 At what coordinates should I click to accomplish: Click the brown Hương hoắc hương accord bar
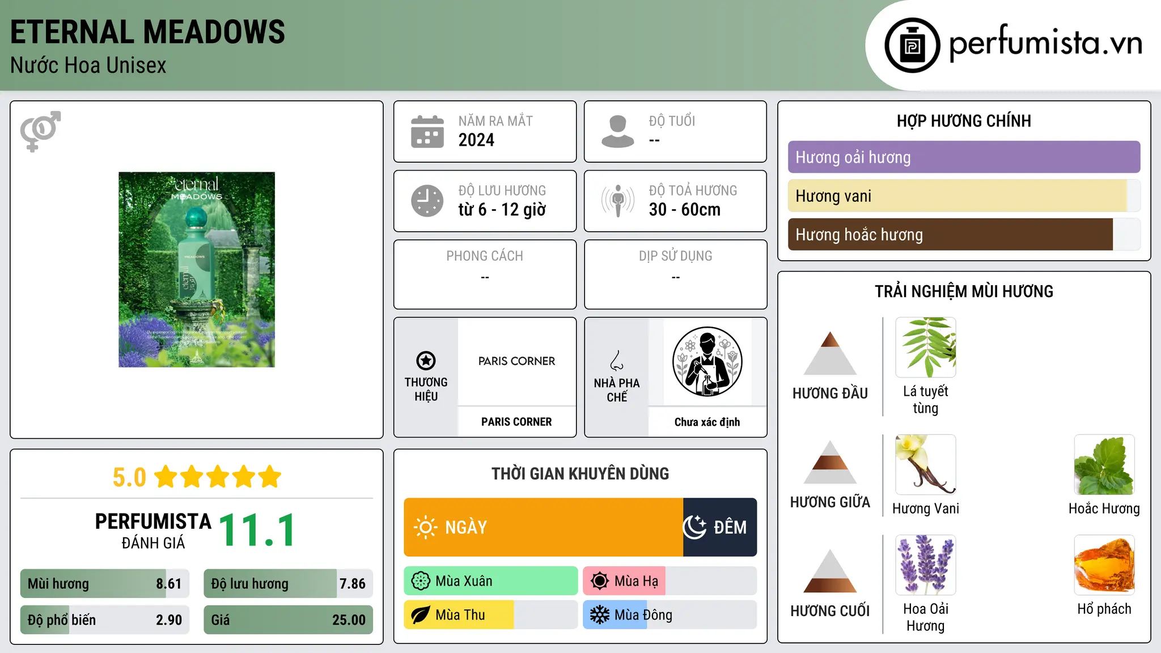(964, 234)
